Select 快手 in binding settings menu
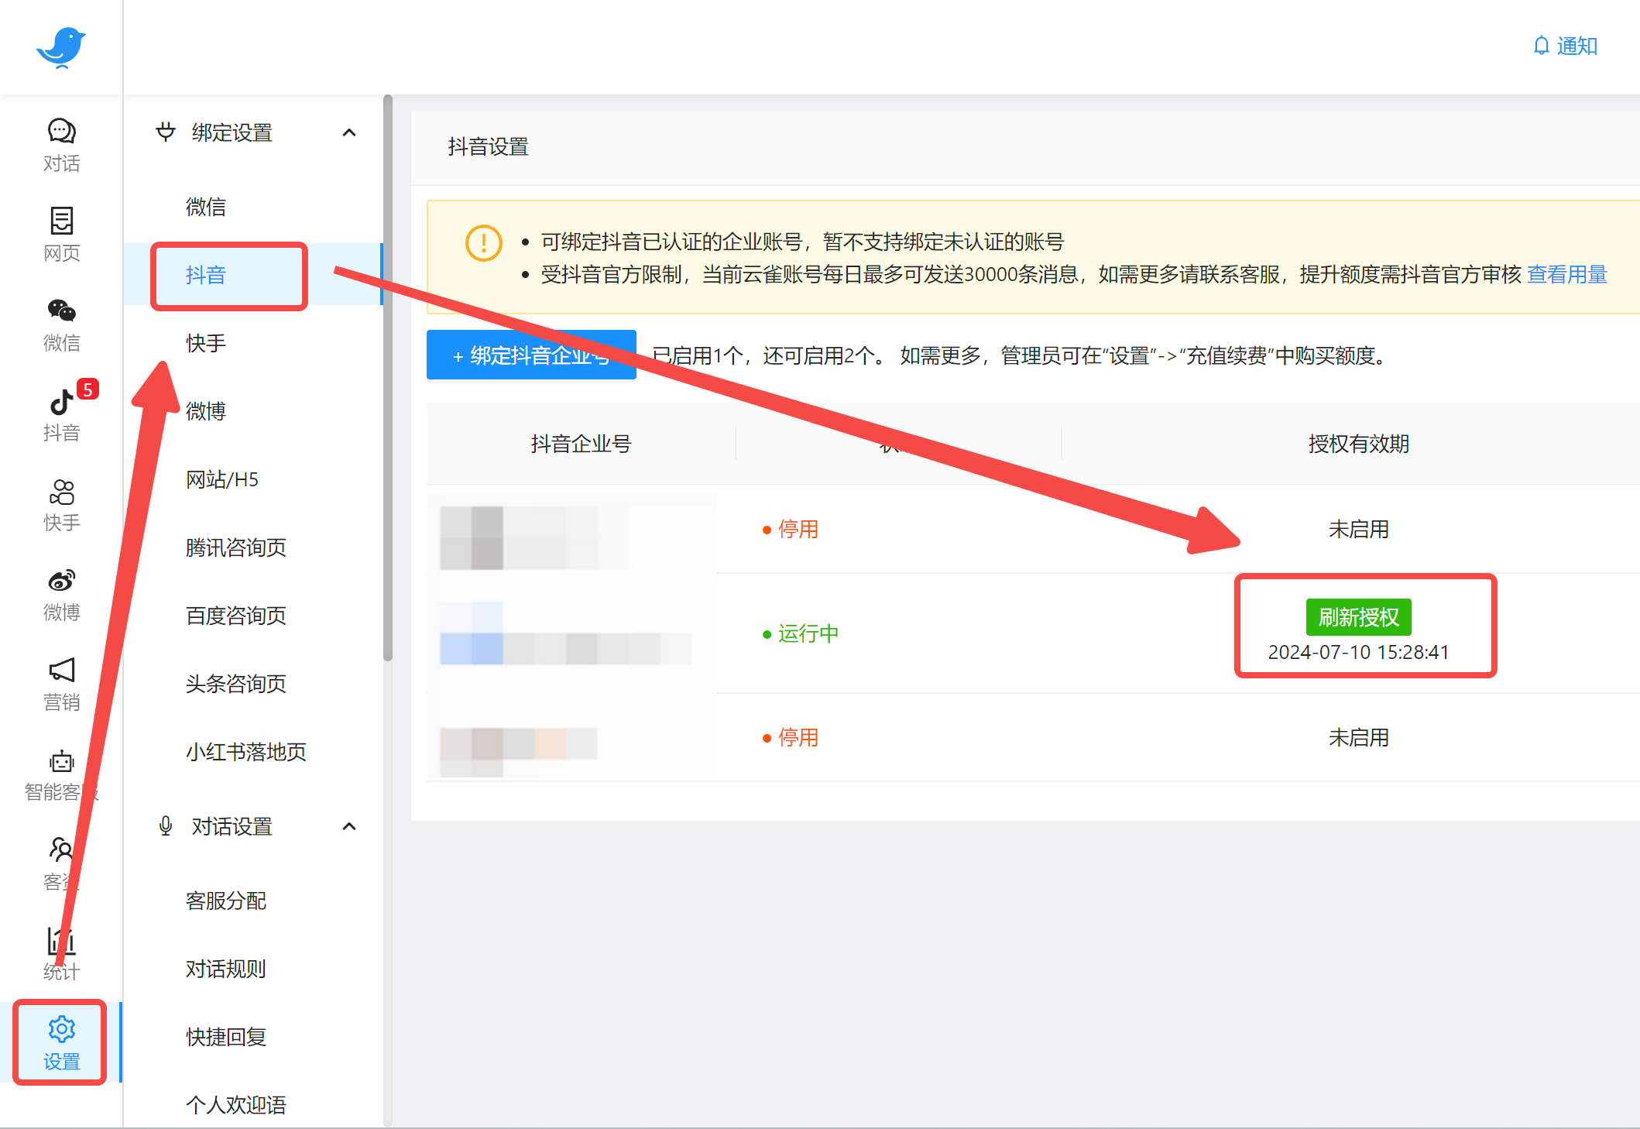 (206, 343)
